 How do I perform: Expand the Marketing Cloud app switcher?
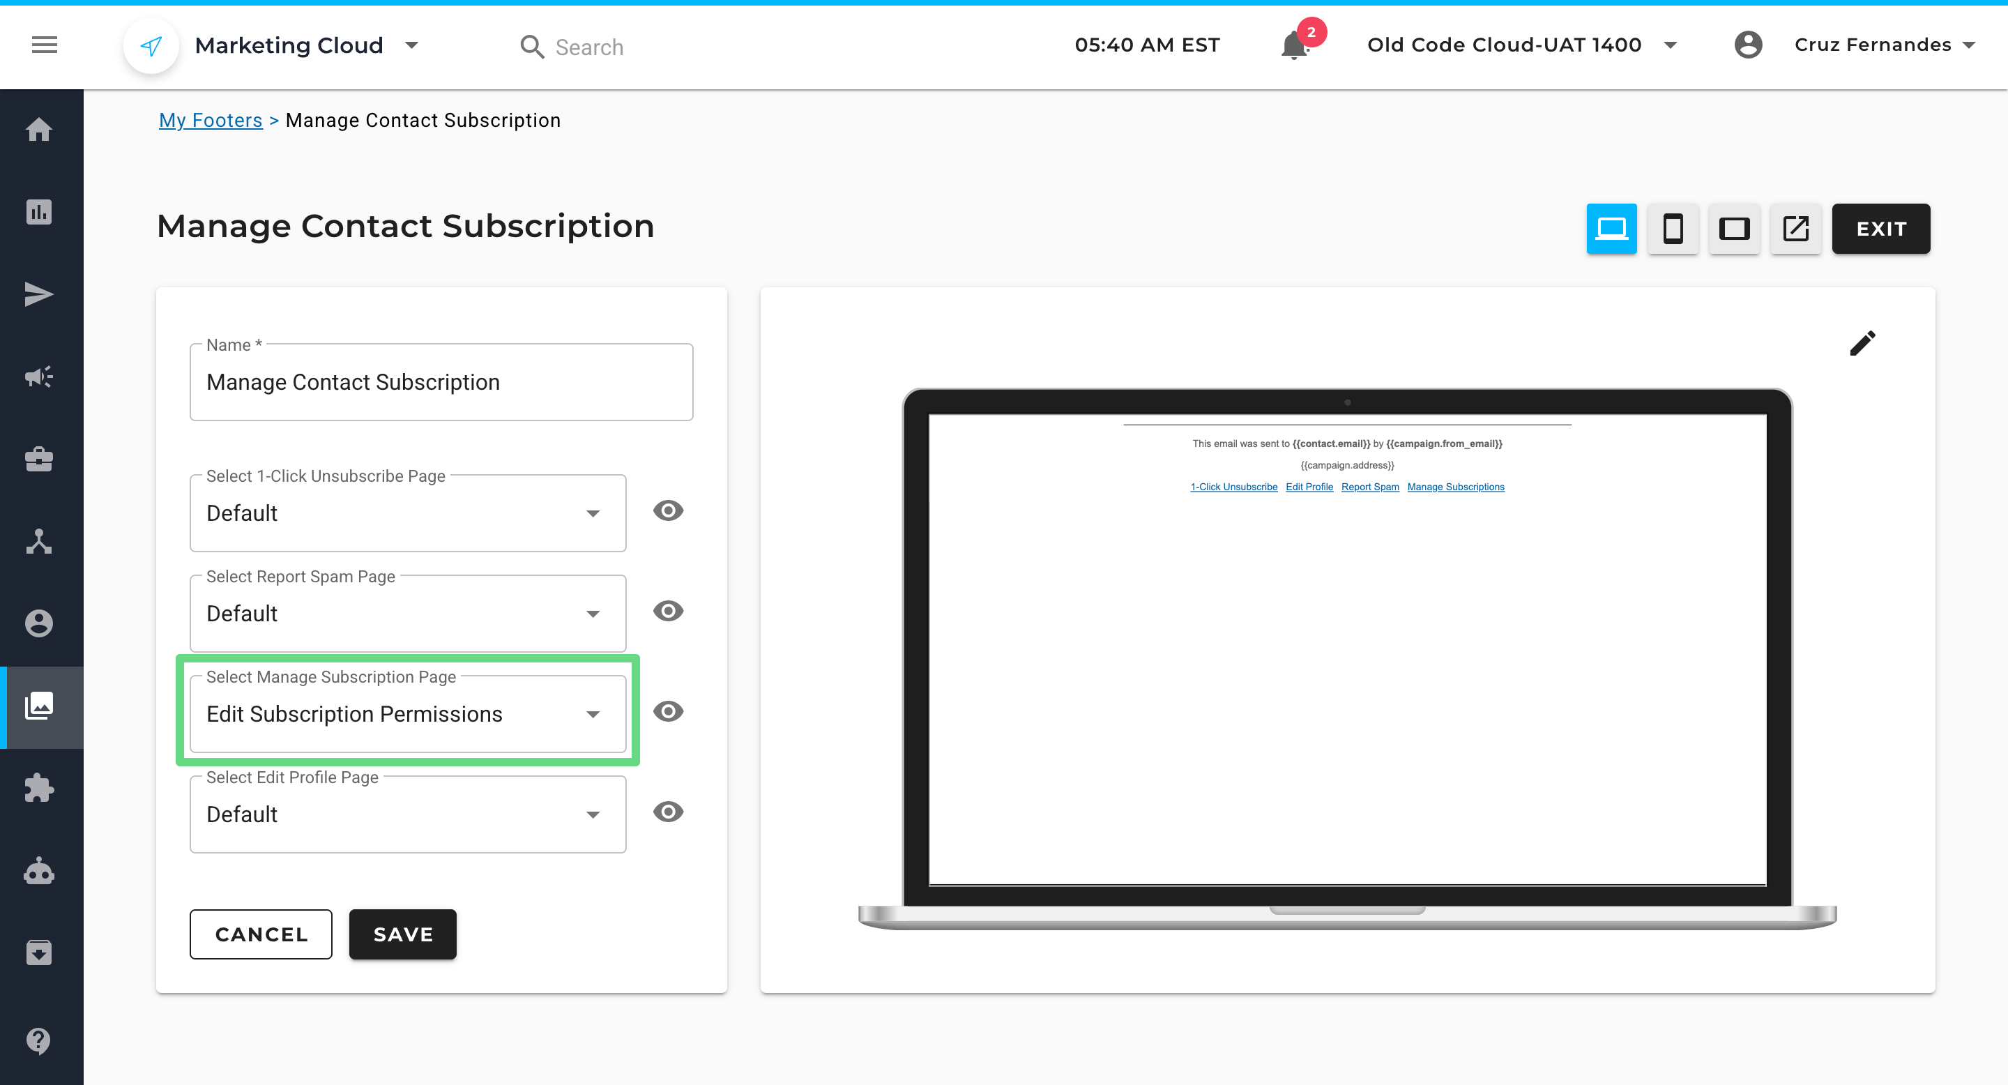(x=411, y=45)
